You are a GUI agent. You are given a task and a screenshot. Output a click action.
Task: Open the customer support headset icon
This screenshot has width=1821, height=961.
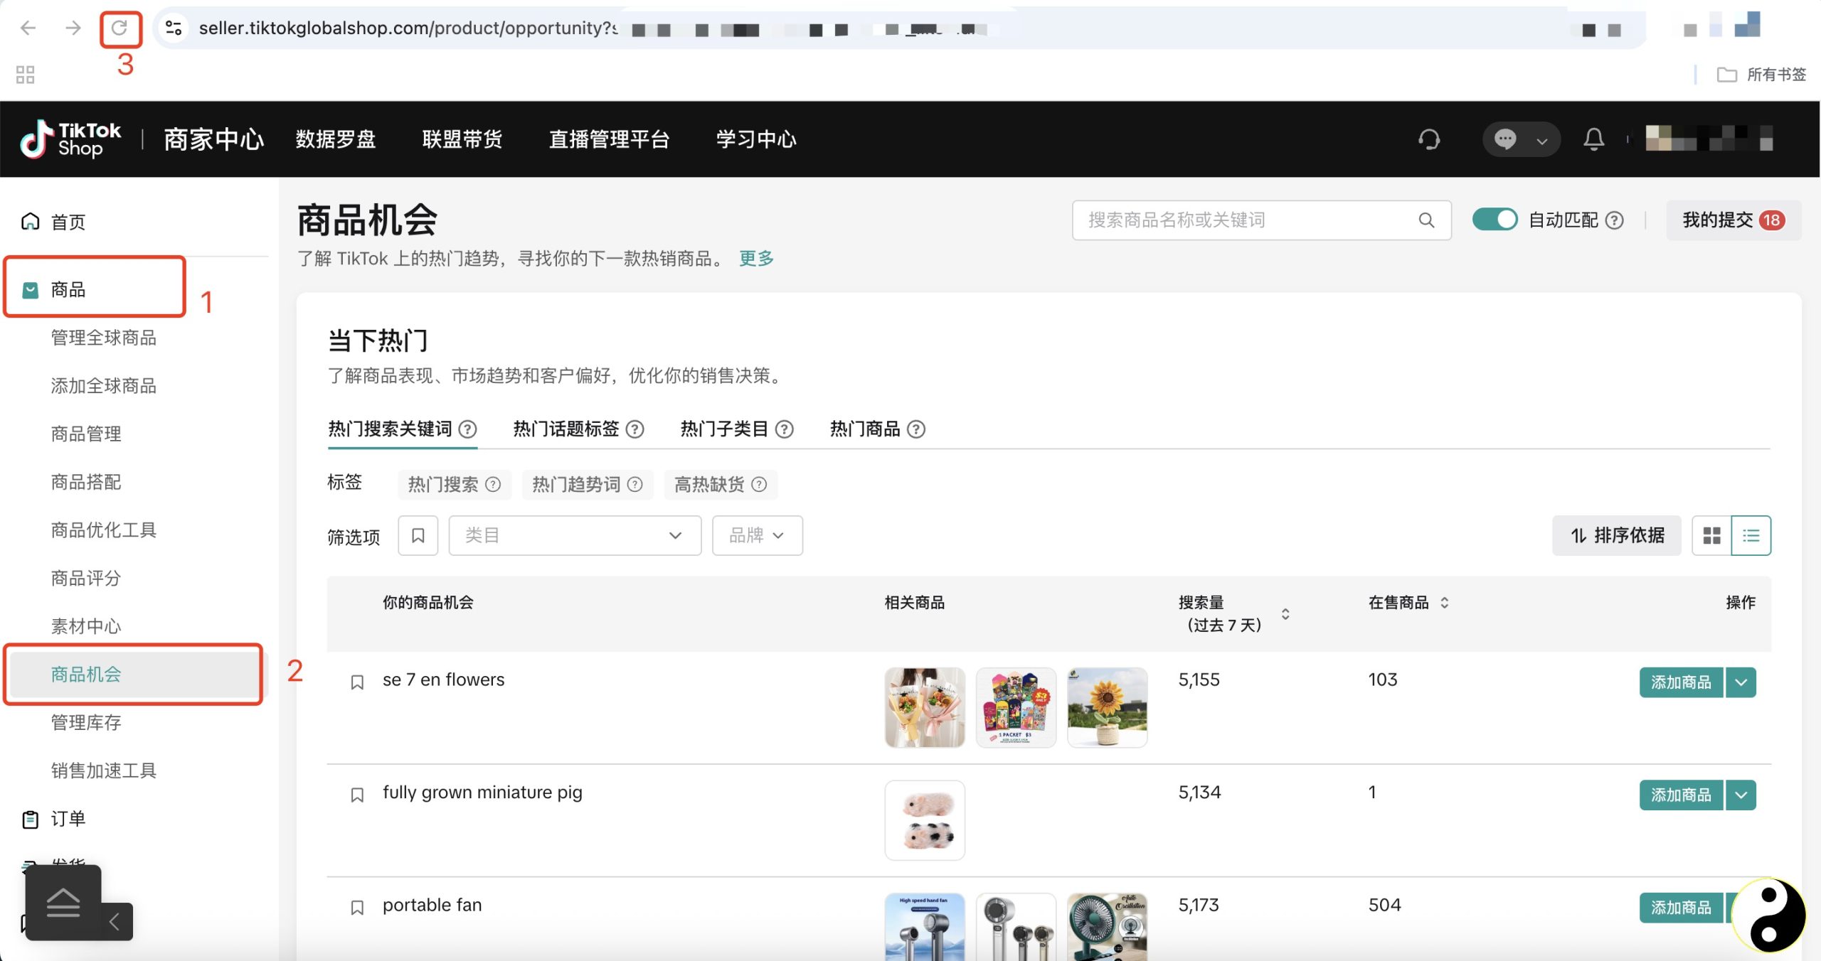pyautogui.click(x=1429, y=139)
